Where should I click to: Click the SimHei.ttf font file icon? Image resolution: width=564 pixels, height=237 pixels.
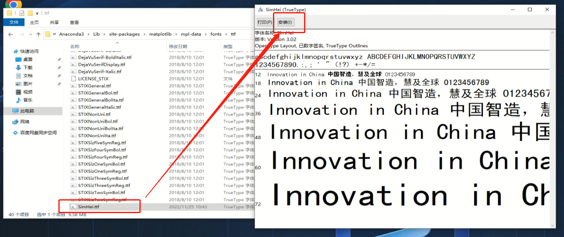(73, 207)
